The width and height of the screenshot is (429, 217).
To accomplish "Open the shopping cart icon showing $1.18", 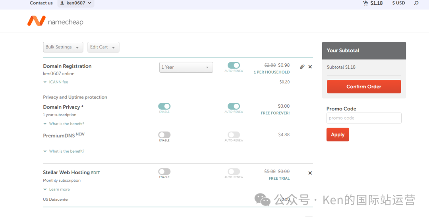I will pyautogui.click(x=373, y=3).
